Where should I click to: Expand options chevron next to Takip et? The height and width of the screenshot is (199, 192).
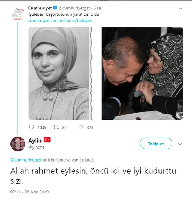180,144
